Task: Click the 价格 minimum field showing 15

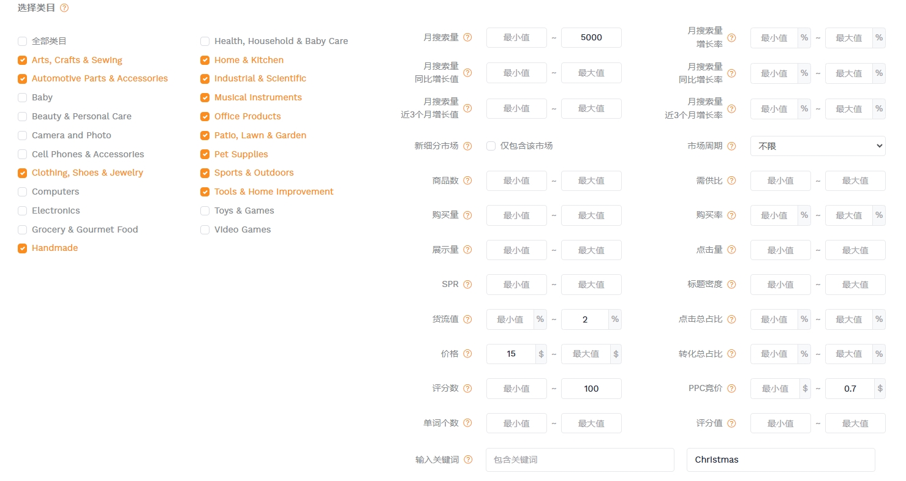Action: 511,354
